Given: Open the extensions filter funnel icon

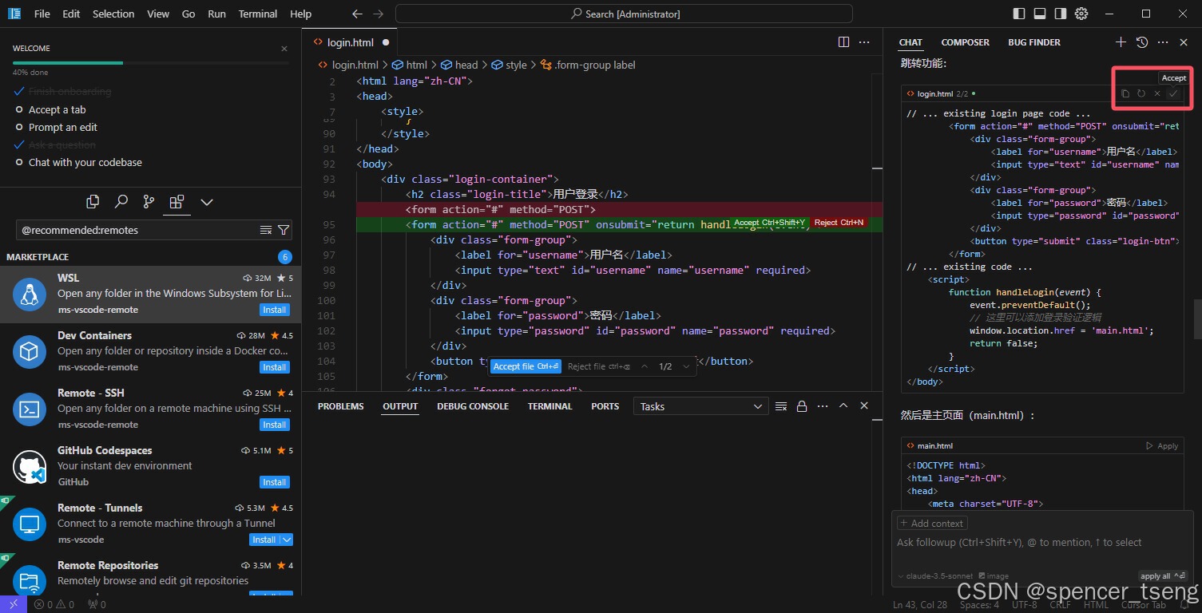Looking at the screenshot, I should tap(283, 230).
